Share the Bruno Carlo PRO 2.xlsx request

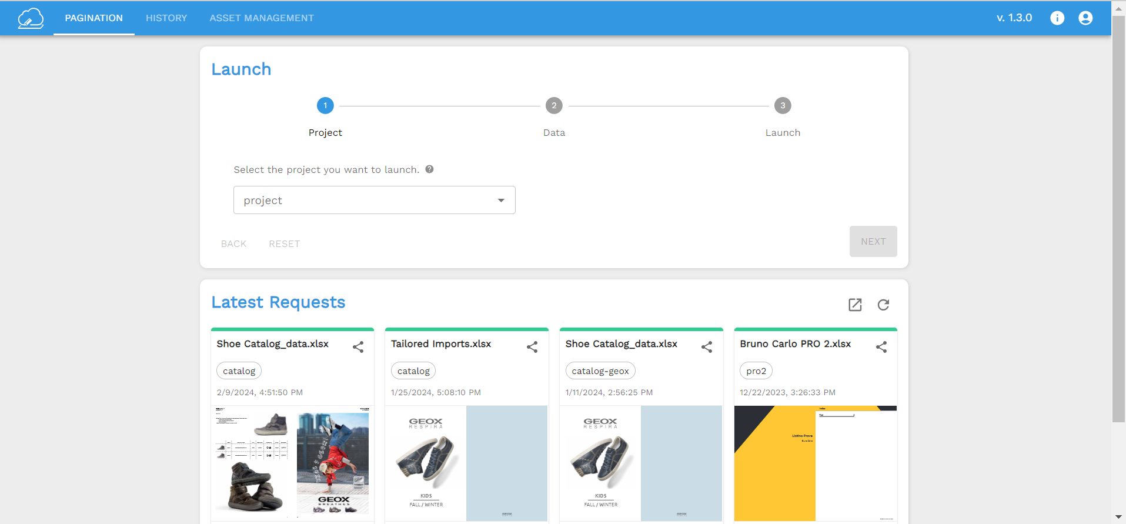click(x=881, y=347)
